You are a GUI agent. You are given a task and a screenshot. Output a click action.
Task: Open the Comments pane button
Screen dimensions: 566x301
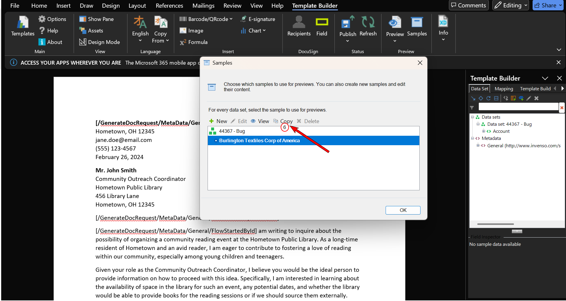[469, 5]
